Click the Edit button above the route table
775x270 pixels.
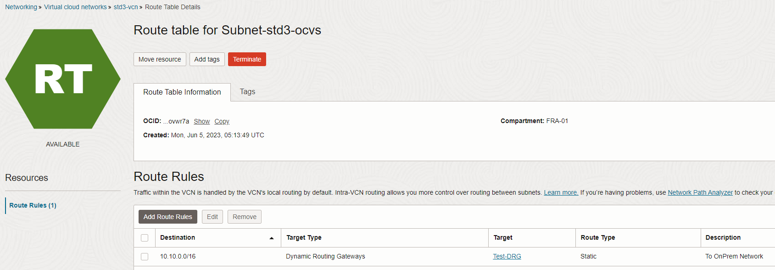click(212, 216)
